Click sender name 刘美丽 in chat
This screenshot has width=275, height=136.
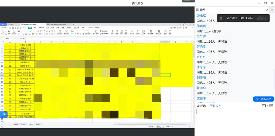coord(201,78)
